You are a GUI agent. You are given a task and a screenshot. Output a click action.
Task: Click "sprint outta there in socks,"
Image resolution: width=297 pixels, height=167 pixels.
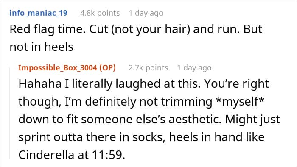tap(92, 137)
